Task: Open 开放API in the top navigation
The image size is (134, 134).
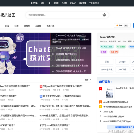Action: (x=73, y=3)
